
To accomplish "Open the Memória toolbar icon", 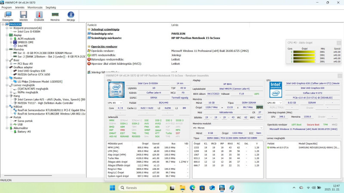I will pos(55,16).
